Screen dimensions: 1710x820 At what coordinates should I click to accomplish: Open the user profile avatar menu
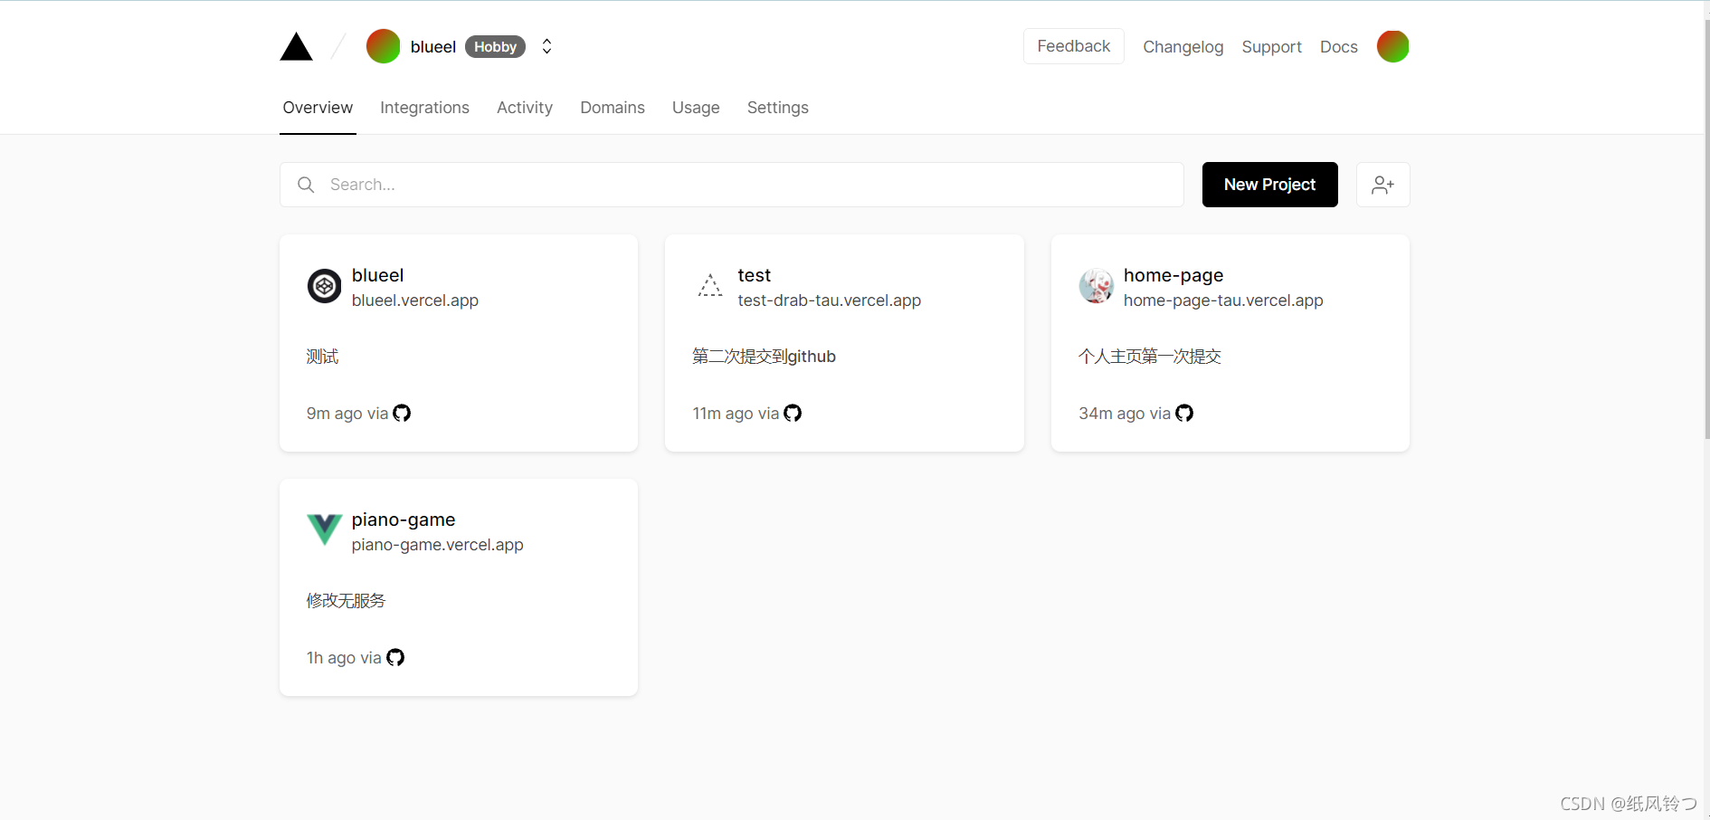tap(1392, 46)
